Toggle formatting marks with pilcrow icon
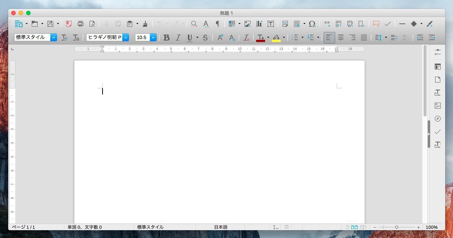 coord(217,24)
